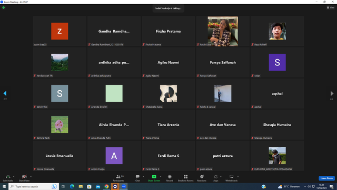Select delvin thio's gray S avatar
Viewport: 337px width, 190px height.
(x=60, y=93)
